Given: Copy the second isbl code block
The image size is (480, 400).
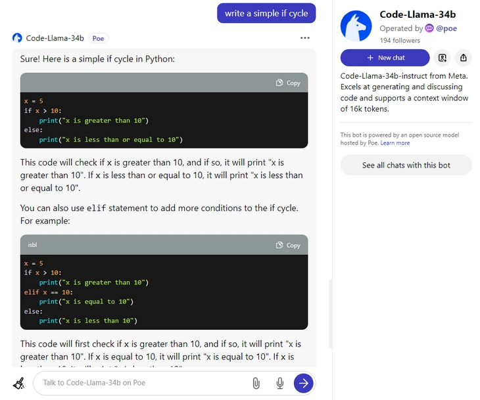Looking at the screenshot, I should 288,245.
